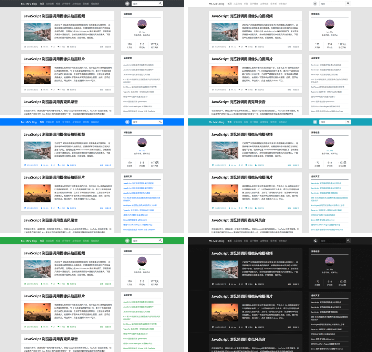Screen dimensions: 372x352
Task: Toggle dark mode icon on the white navbar
Action: tap(316, 3)
